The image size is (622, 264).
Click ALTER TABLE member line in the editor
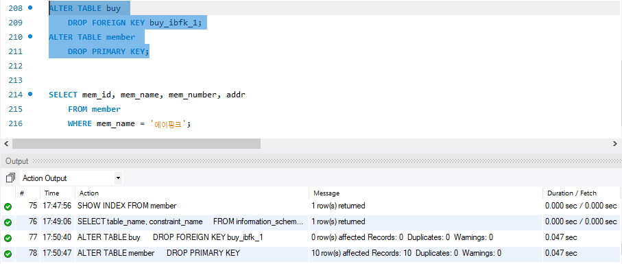click(x=92, y=37)
